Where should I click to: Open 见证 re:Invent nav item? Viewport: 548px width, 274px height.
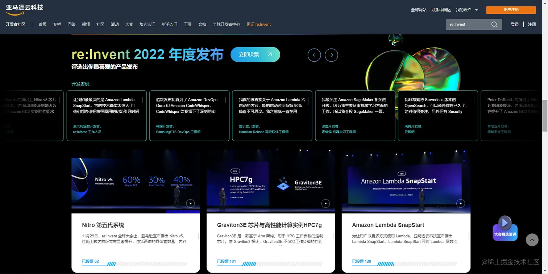pyautogui.click(x=258, y=24)
